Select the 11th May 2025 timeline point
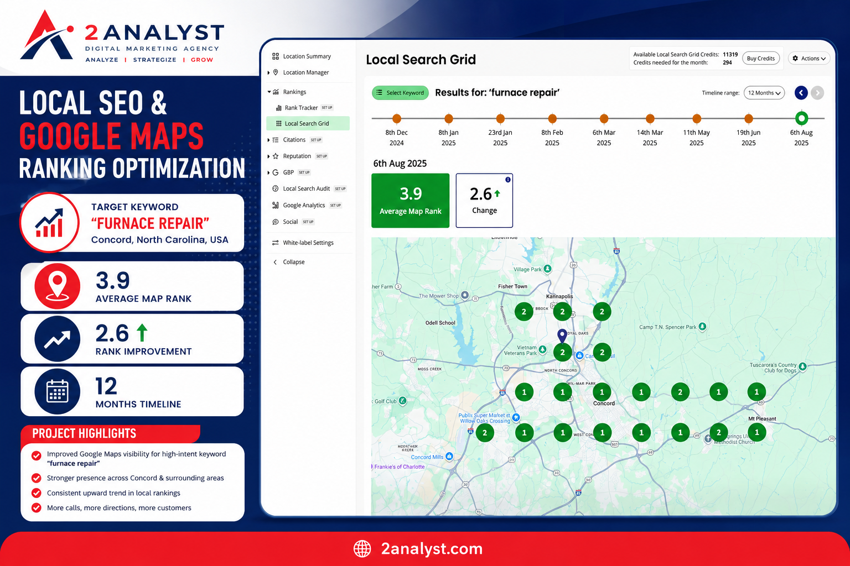The image size is (850, 566). pos(697,118)
